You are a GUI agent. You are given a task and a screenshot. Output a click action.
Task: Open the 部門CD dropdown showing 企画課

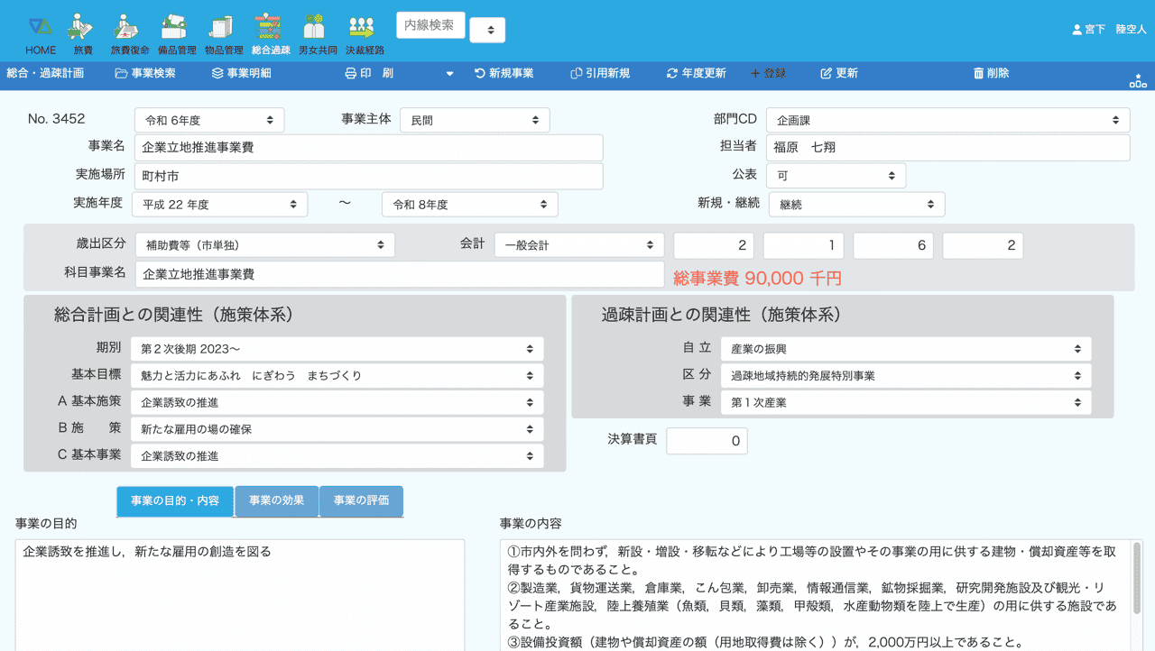click(x=947, y=120)
